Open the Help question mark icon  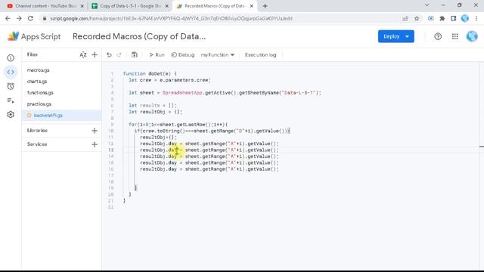438,36
